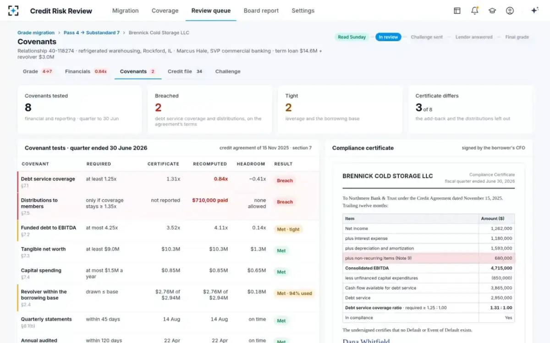This screenshot has width=550, height=343.
Task: Click the recomputed 0.84x value
Action: pos(220,179)
